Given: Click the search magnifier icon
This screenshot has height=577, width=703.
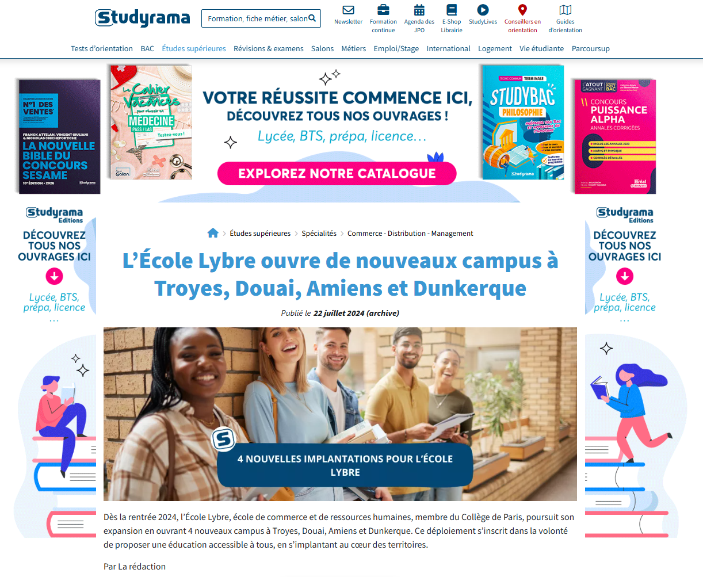Looking at the screenshot, I should pyautogui.click(x=312, y=18).
